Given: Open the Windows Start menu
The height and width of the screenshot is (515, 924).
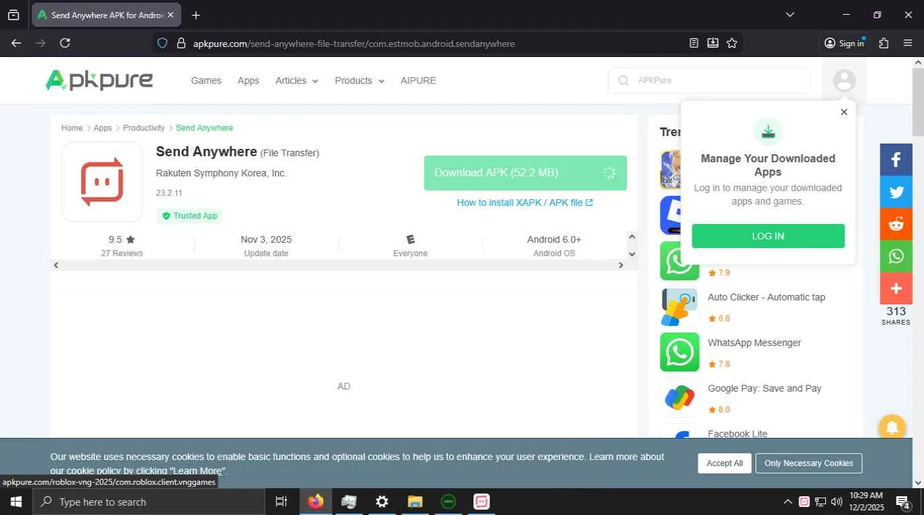Looking at the screenshot, I should (x=15, y=502).
